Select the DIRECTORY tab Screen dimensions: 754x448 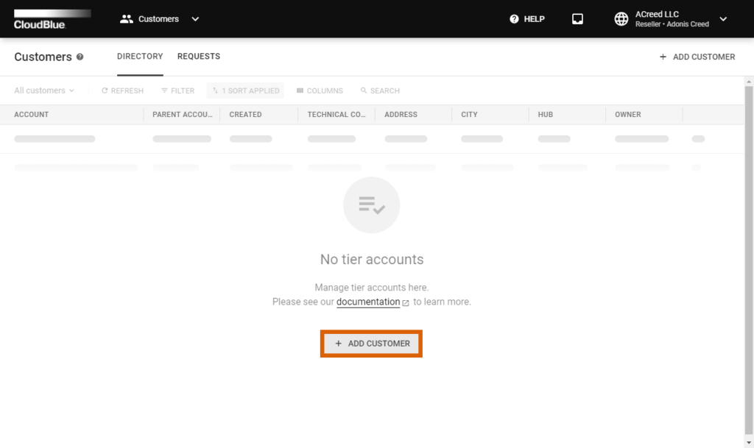click(x=140, y=56)
